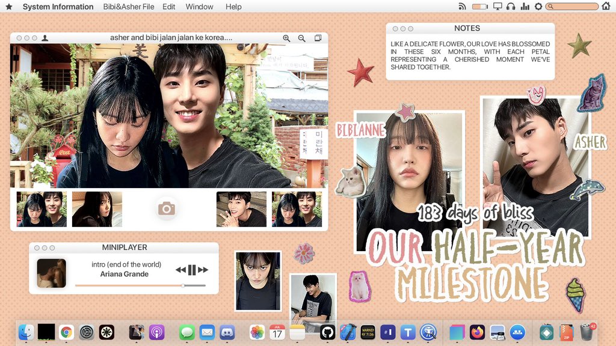Open the settings gear in the menu bar

coord(538,6)
